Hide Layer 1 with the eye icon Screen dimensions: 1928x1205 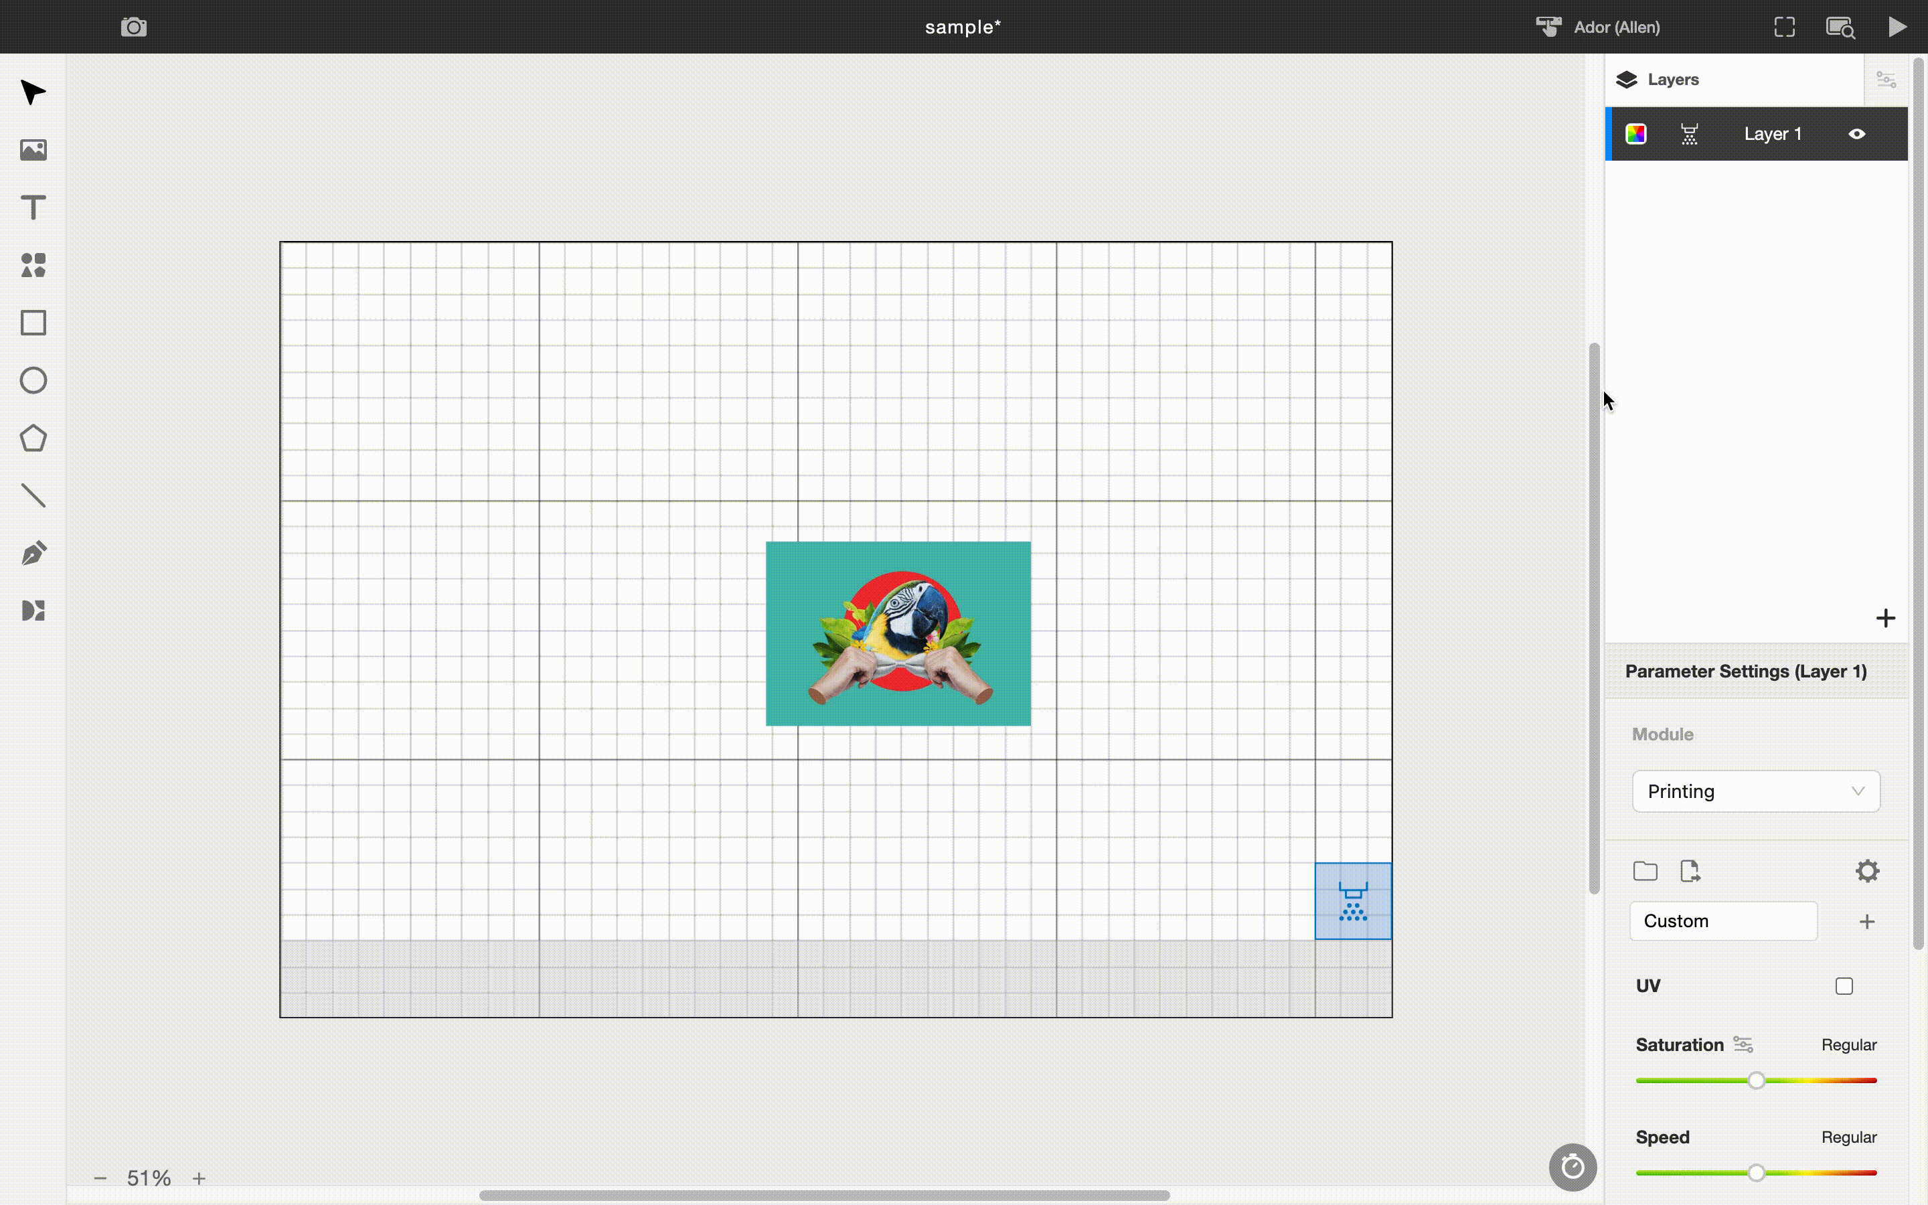click(x=1856, y=134)
